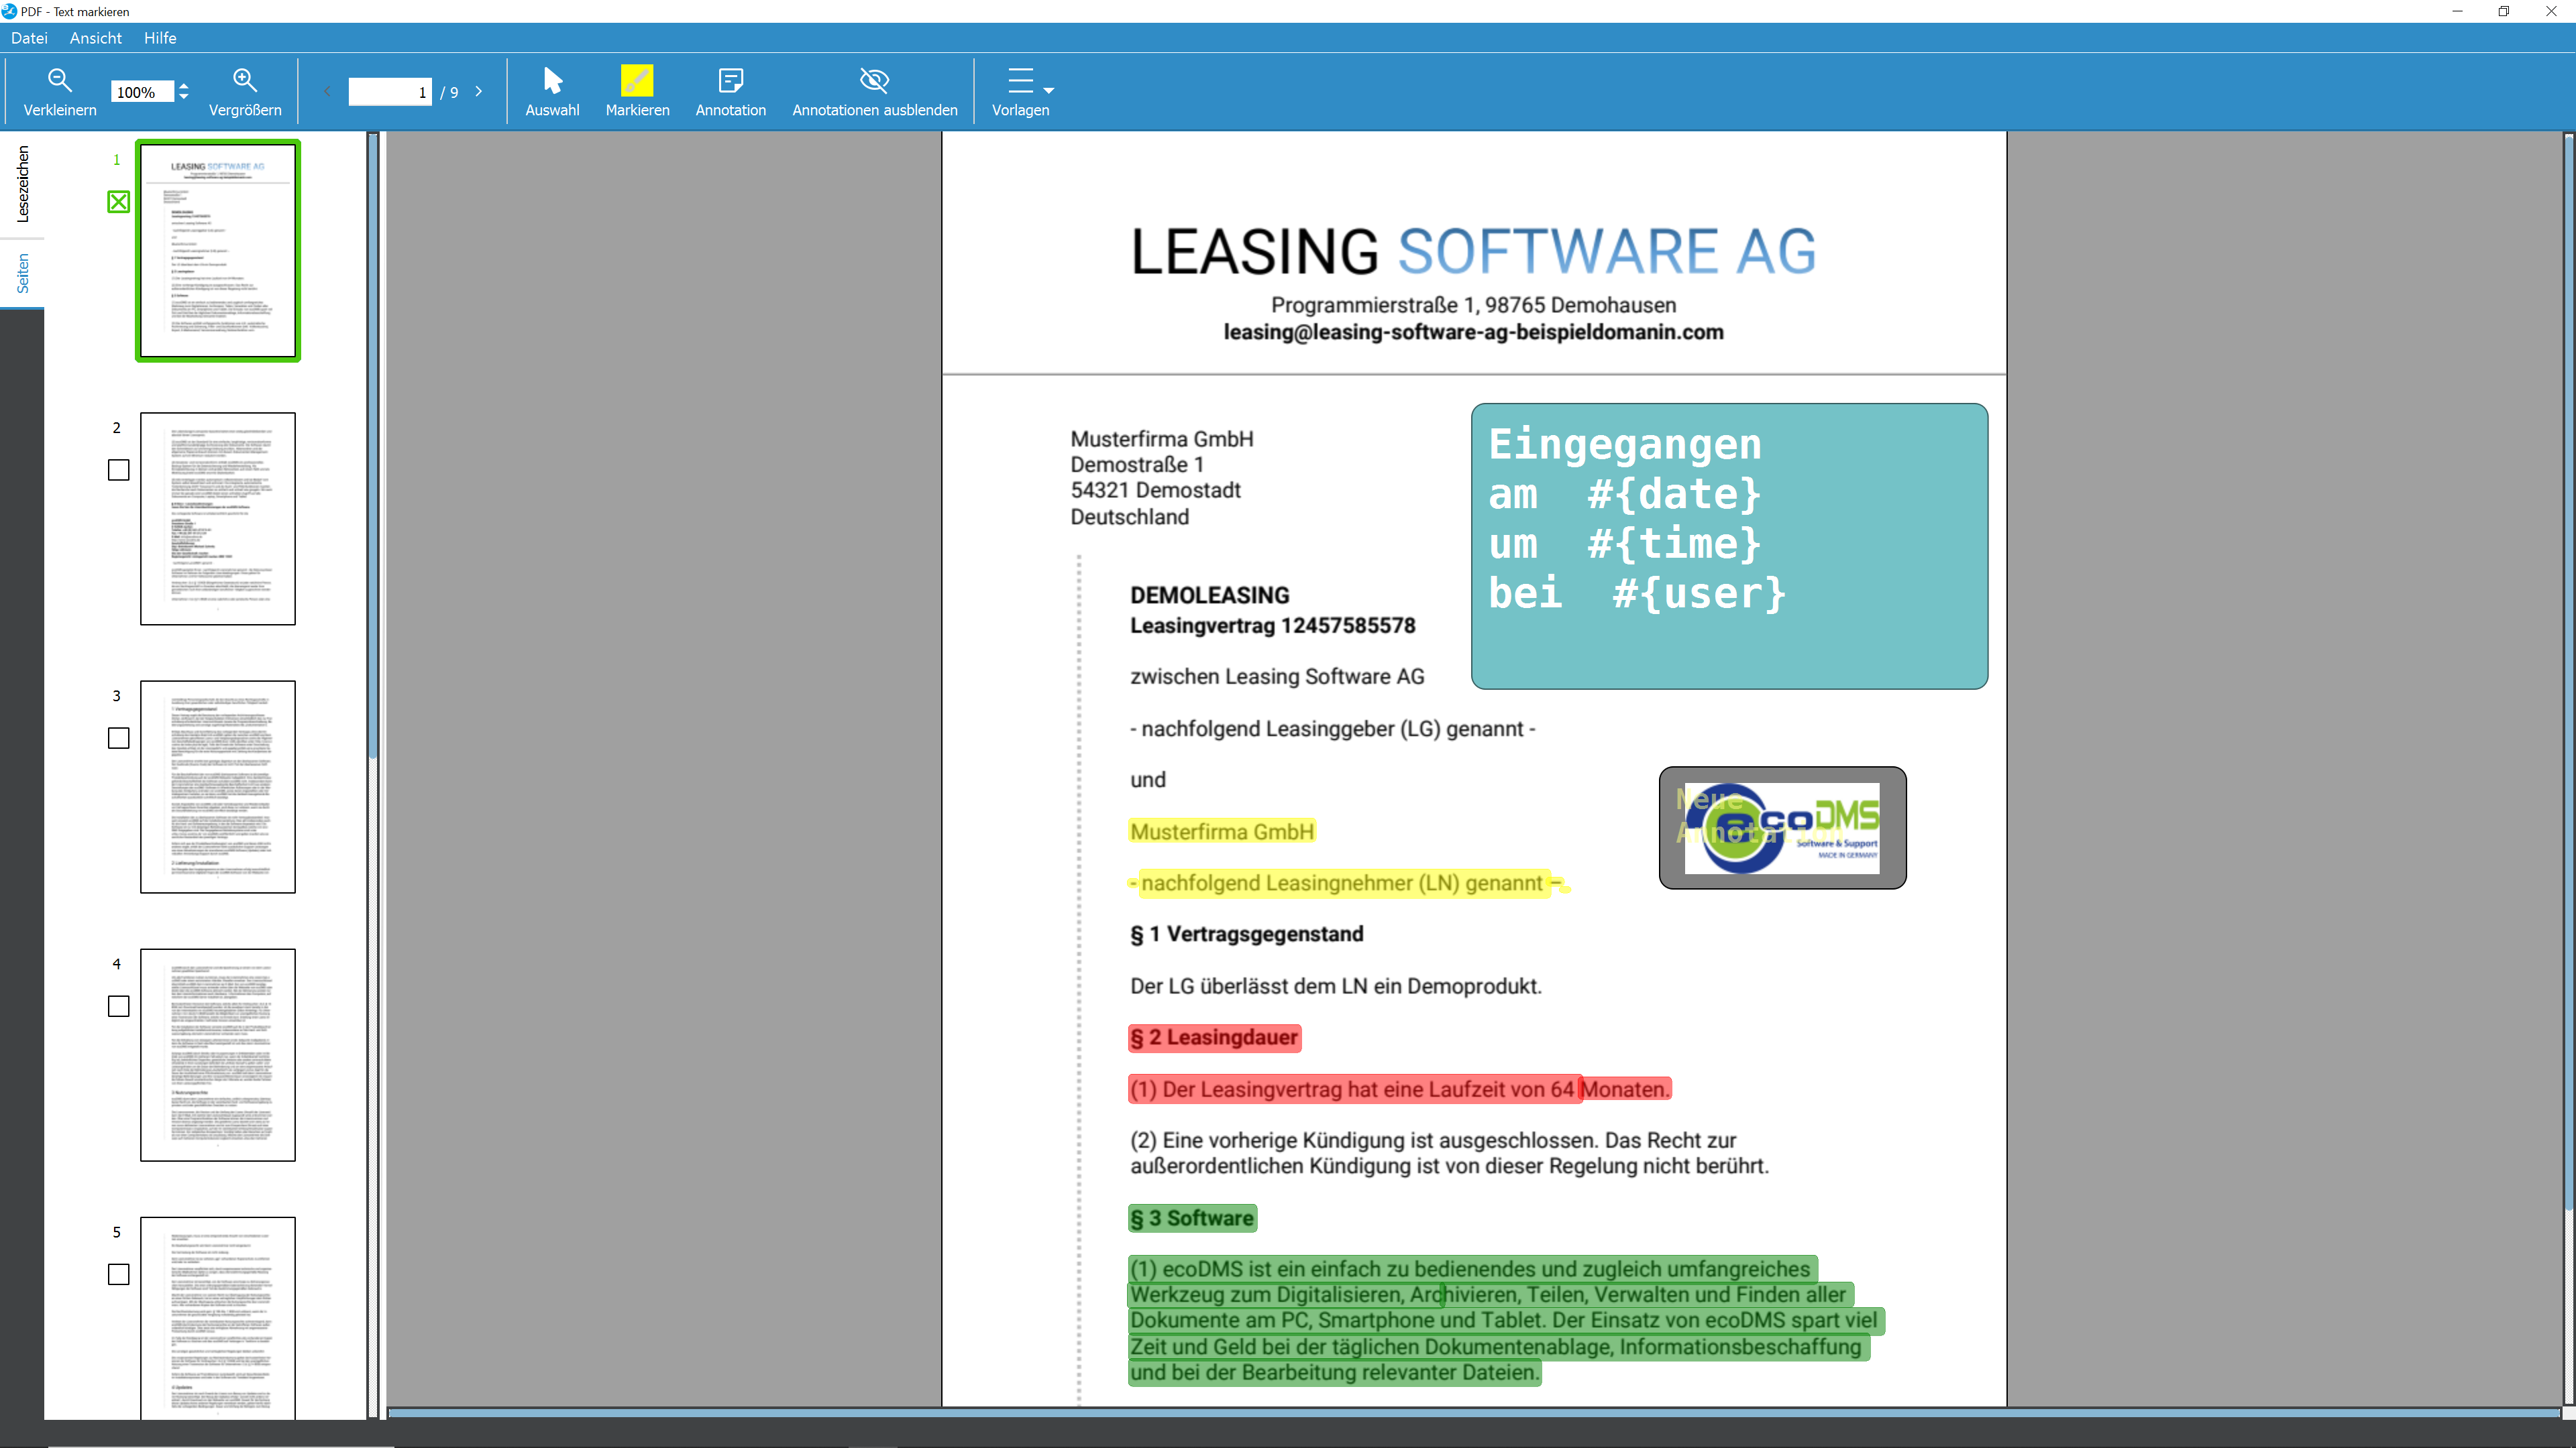2576x1448 pixels.
Task: Select the teal Eingegangen stamp annotation
Action: click(x=1729, y=546)
